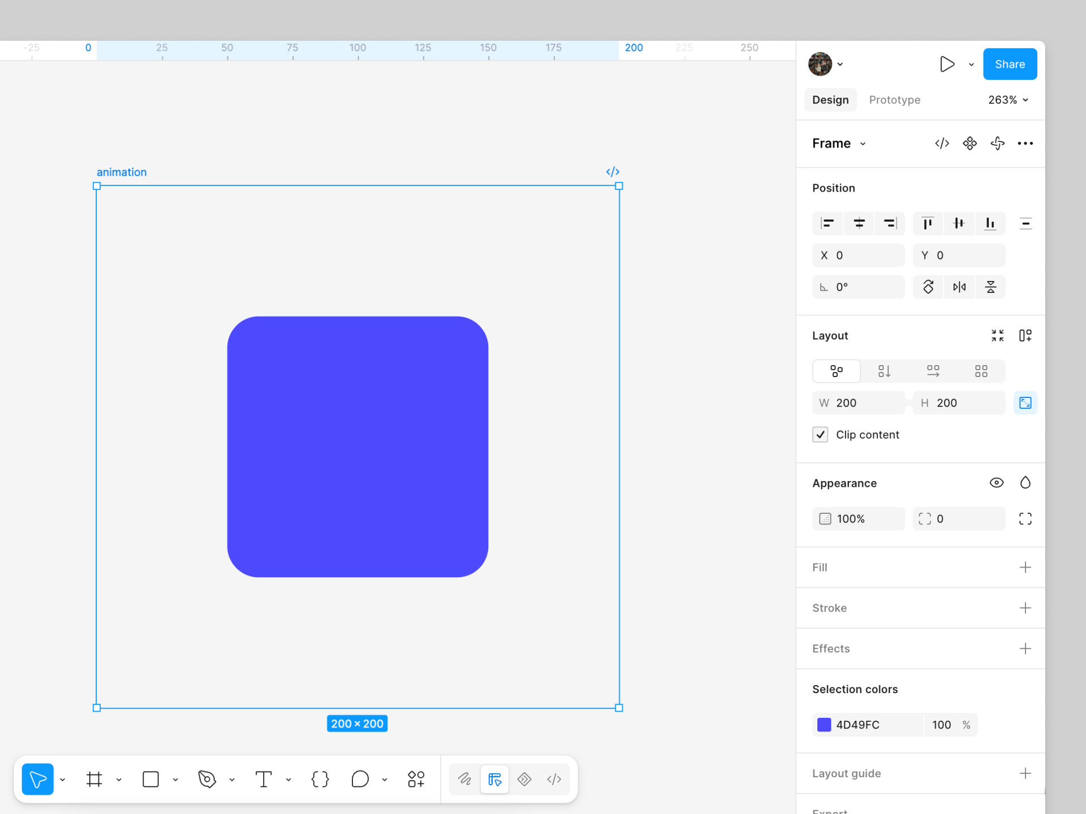Open blend mode droplet icon

click(x=1025, y=483)
